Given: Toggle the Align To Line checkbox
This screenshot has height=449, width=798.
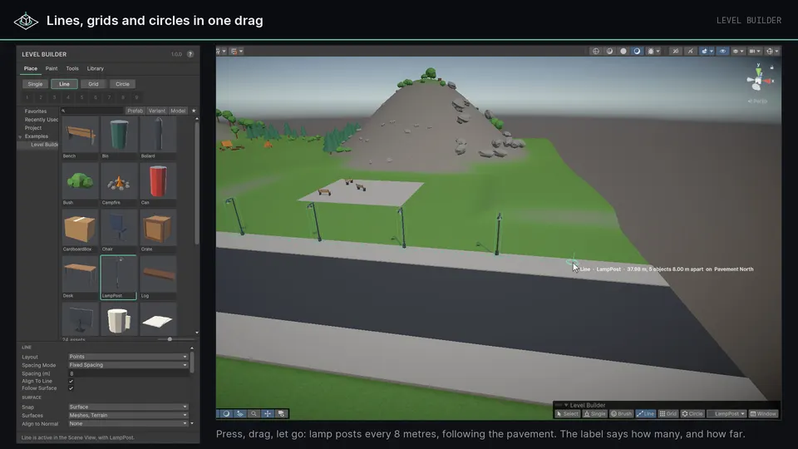Looking at the screenshot, I should pos(71,381).
